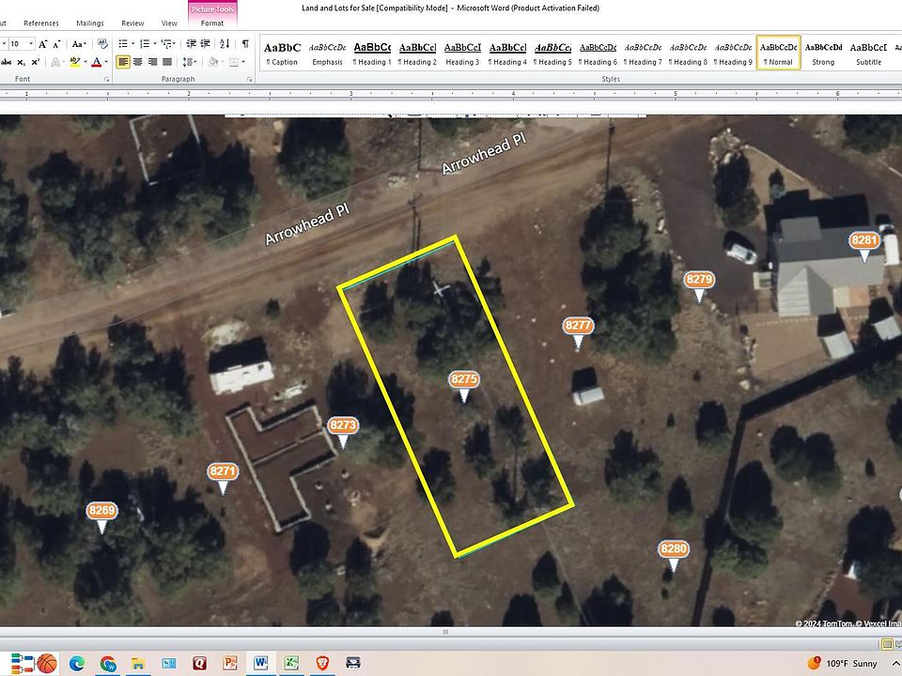Increase paragraph indent
The height and width of the screenshot is (676, 902).
coord(206,44)
